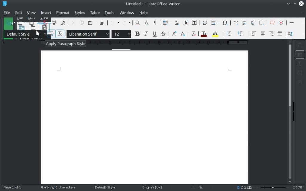The image size is (306, 191).
Task: Expand the Liberation Serif font name dropdown
Action: point(107,34)
